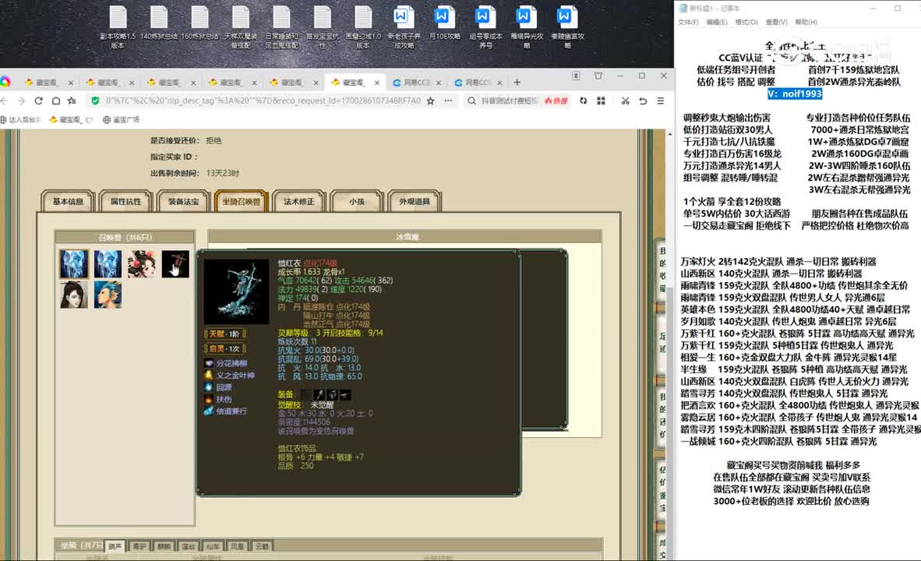Click the 分花拂柳 skill icon
This screenshot has height=561, width=921.
(209, 364)
